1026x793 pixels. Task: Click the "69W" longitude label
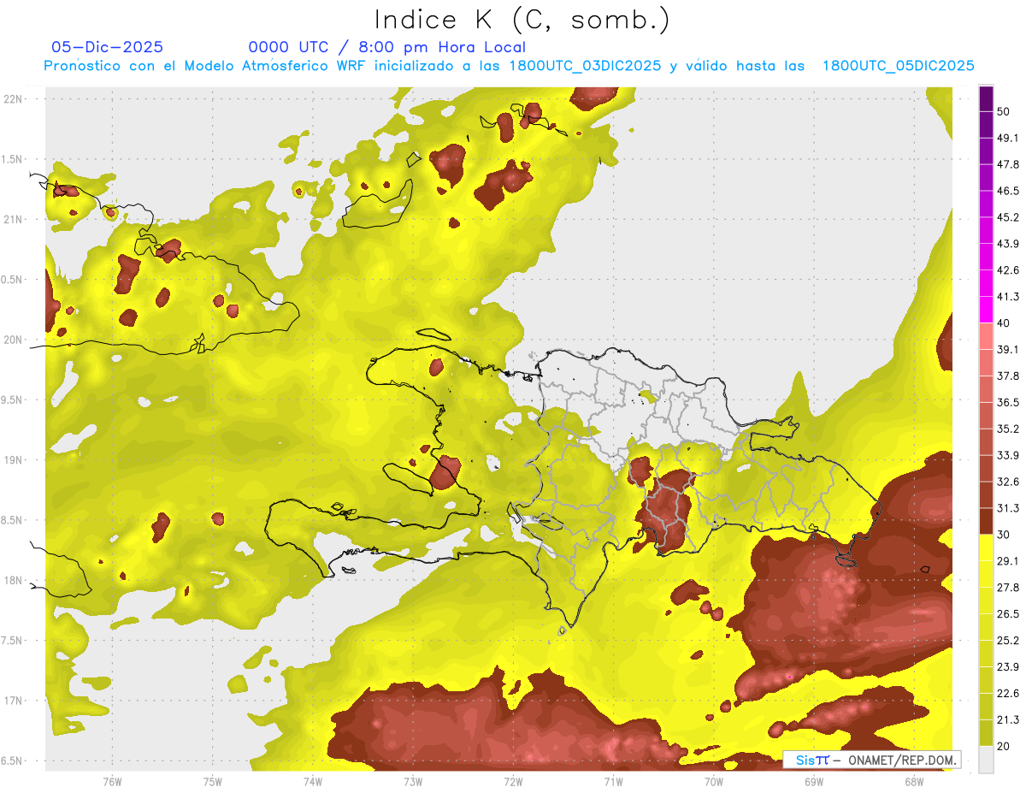814,781
